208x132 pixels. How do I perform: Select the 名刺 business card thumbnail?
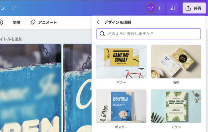click(176, 62)
